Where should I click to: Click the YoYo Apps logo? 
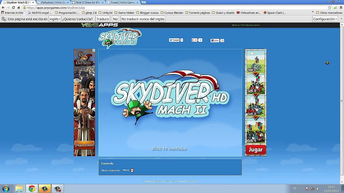[x=99, y=25]
